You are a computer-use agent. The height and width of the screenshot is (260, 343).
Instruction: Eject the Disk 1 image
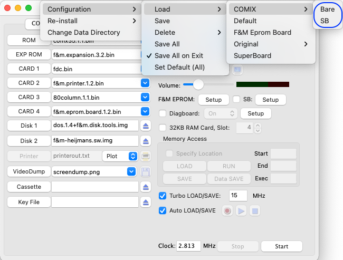pos(146,126)
